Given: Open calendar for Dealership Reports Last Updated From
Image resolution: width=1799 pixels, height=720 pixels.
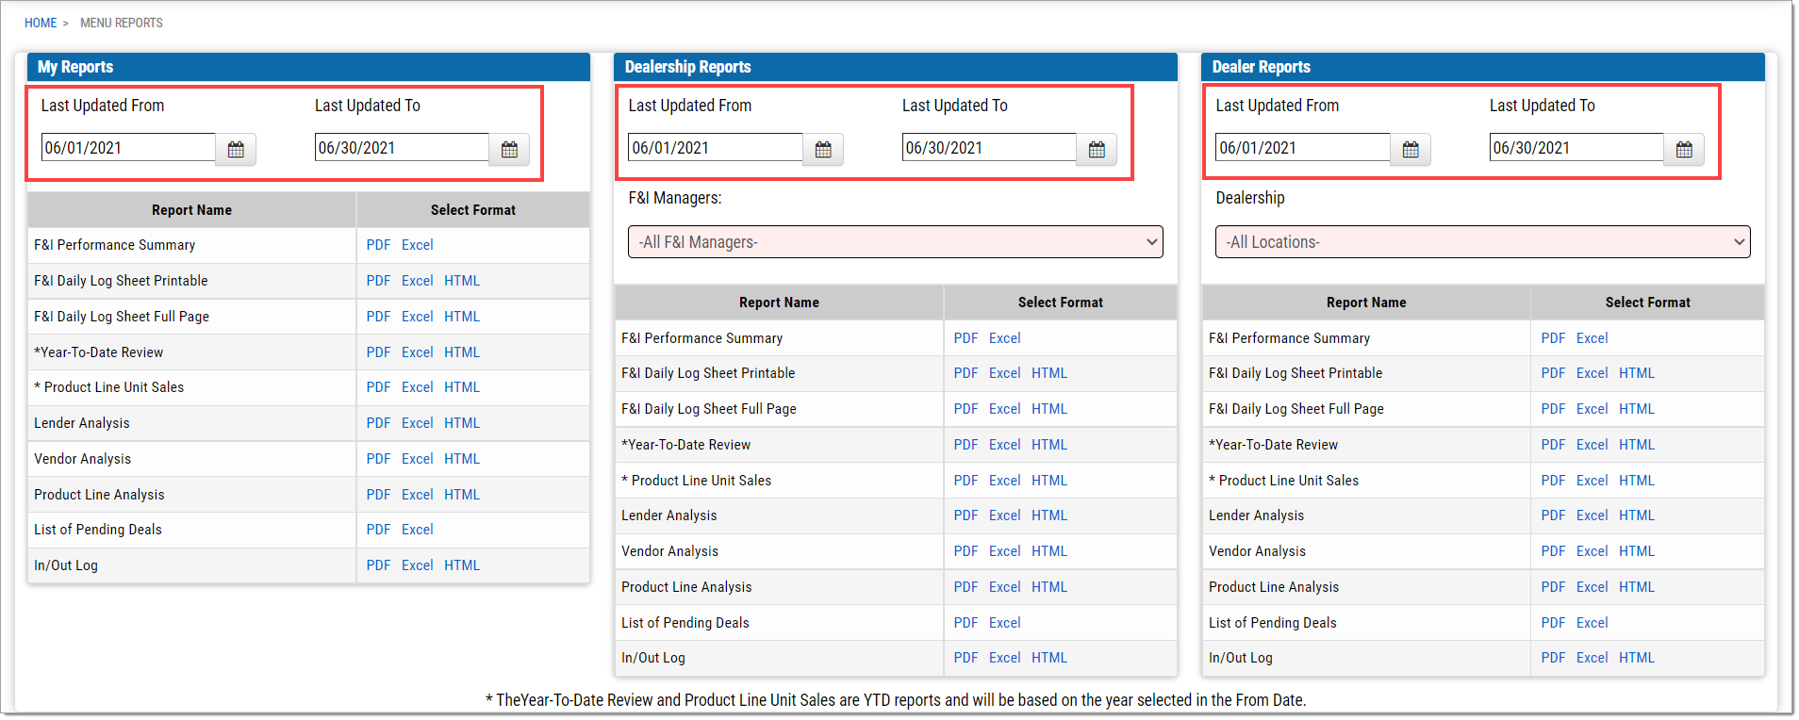Looking at the screenshot, I should [x=823, y=149].
